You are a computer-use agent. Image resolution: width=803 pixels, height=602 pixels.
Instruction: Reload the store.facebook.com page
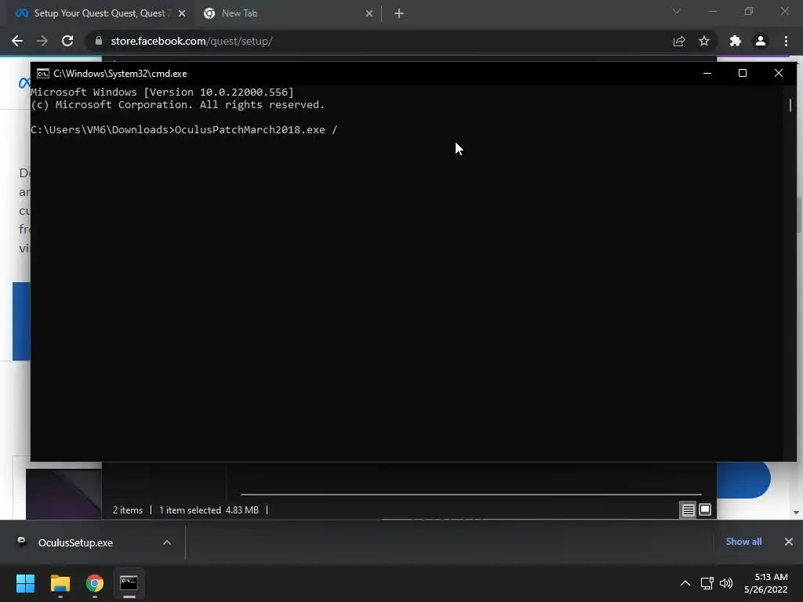click(x=67, y=41)
